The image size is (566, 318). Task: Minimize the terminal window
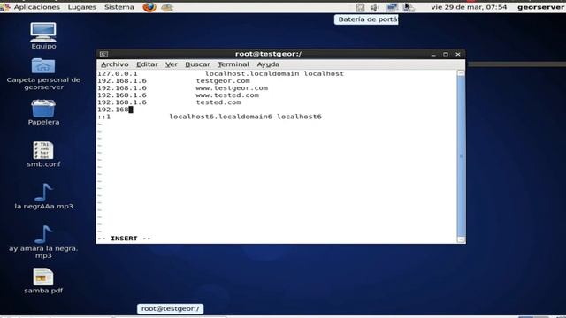coord(433,55)
